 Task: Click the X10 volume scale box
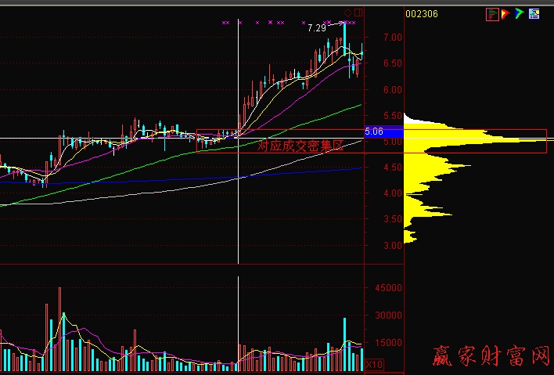point(375,365)
